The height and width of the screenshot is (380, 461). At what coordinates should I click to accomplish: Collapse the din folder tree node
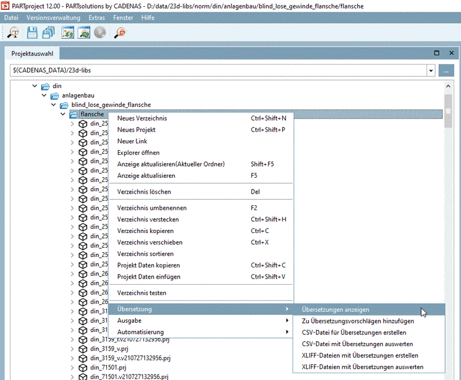[35, 86]
